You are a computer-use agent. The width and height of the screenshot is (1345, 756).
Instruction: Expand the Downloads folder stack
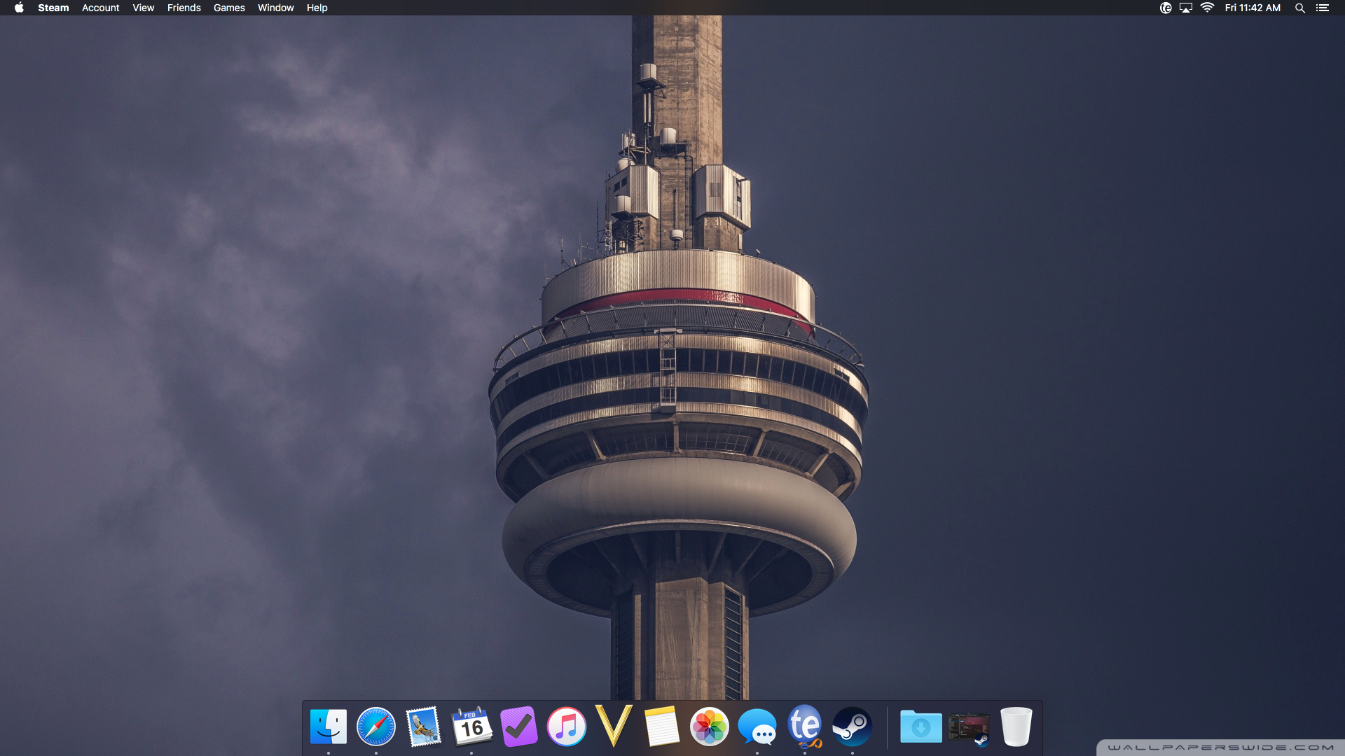point(920,727)
